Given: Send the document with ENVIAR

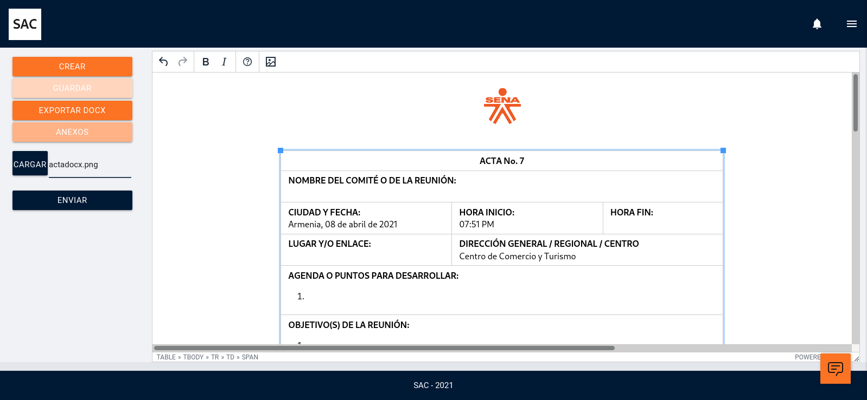Looking at the screenshot, I should click(72, 200).
